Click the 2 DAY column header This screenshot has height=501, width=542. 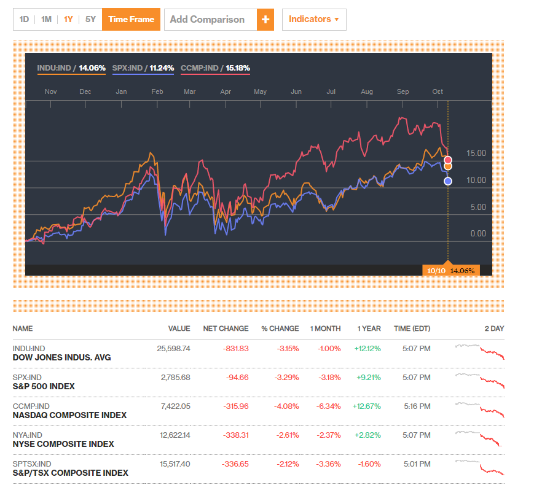[494, 328]
